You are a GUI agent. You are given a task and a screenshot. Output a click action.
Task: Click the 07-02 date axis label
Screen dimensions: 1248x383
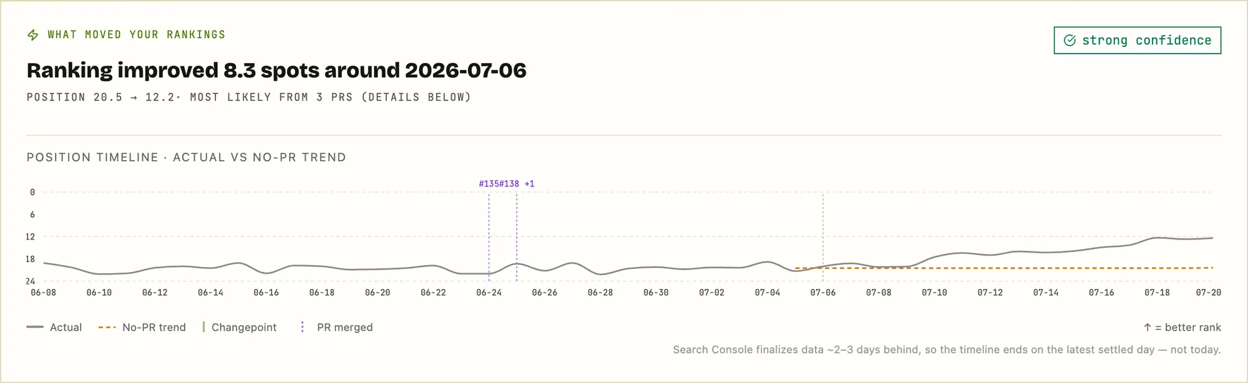tap(711, 293)
